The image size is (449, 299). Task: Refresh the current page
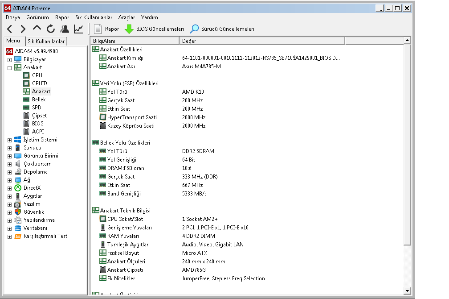[x=51, y=29]
